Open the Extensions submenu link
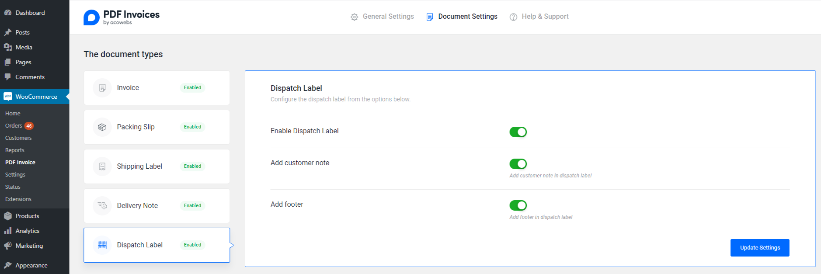This screenshot has width=821, height=274. [x=18, y=199]
